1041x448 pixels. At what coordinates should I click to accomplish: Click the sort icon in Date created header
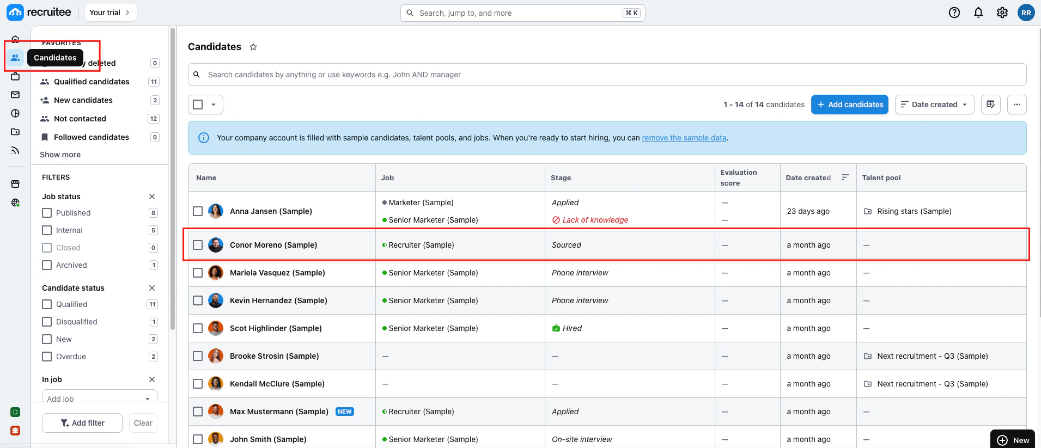point(845,177)
